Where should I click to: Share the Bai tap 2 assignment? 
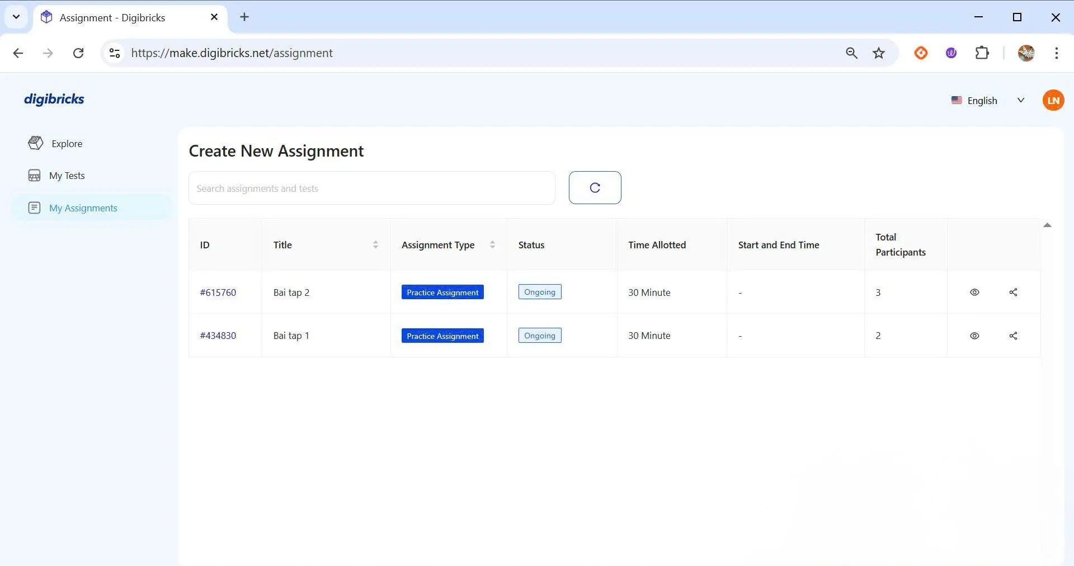click(x=1012, y=293)
